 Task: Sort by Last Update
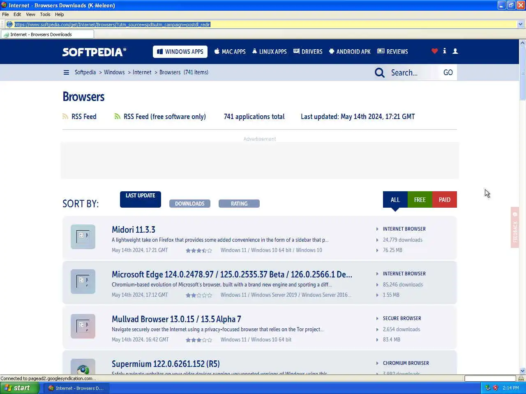(x=141, y=199)
